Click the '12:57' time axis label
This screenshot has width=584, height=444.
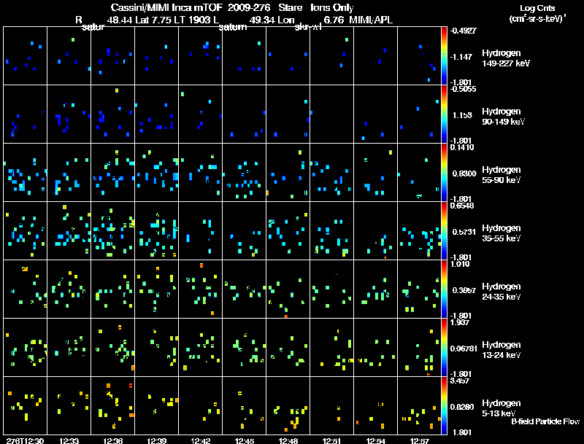(x=419, y=440)
